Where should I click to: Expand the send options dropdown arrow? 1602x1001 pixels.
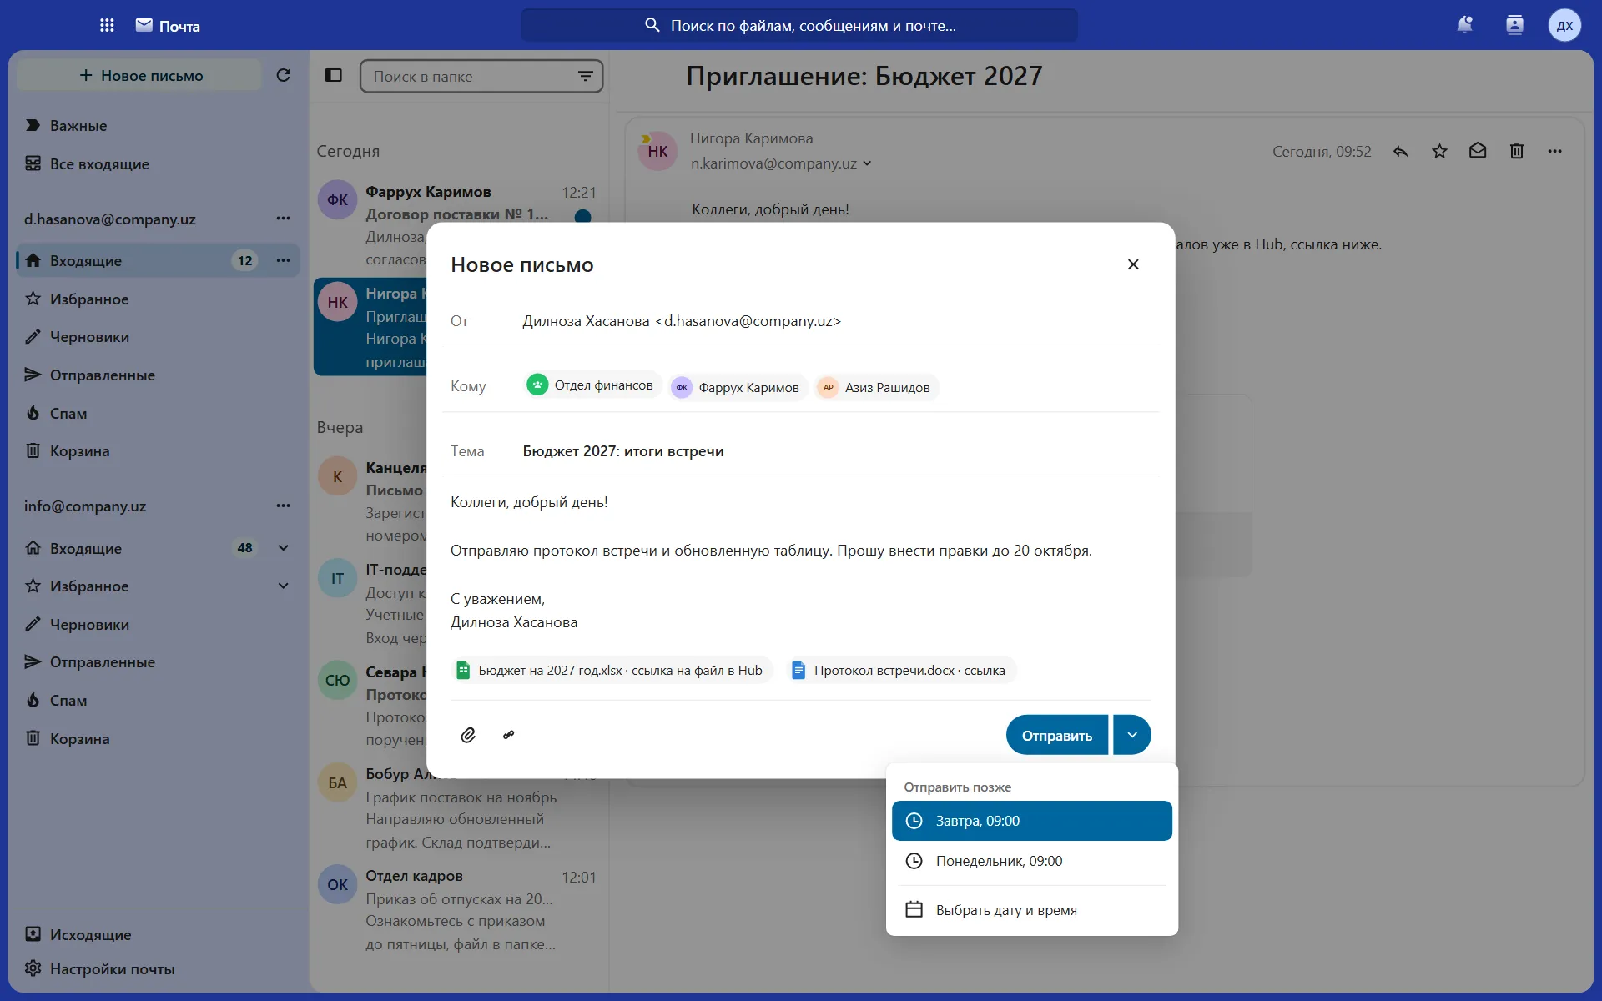pyautogui.click(x=1132, y=735)
